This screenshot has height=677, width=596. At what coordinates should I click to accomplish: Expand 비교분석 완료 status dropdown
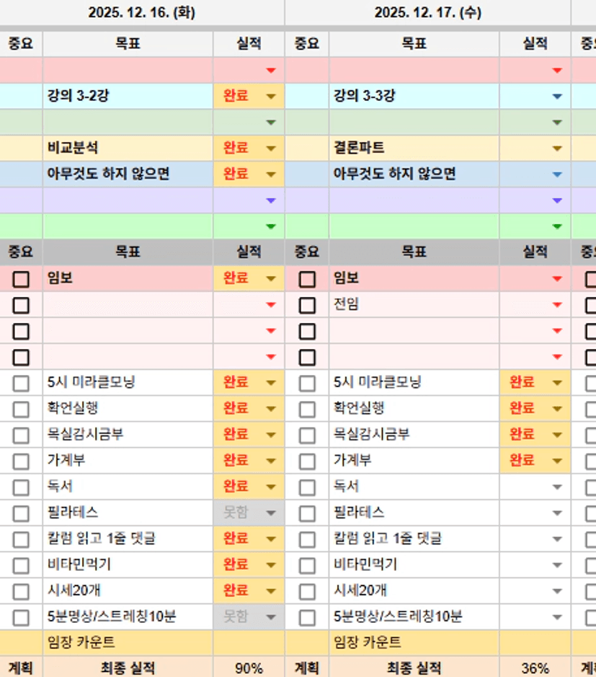point(271,149)
